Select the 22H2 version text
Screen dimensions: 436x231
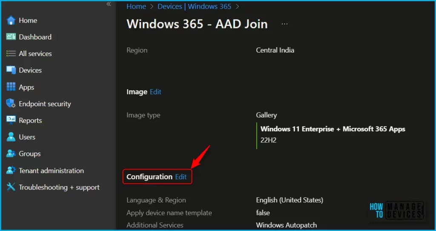click(268, 140)
